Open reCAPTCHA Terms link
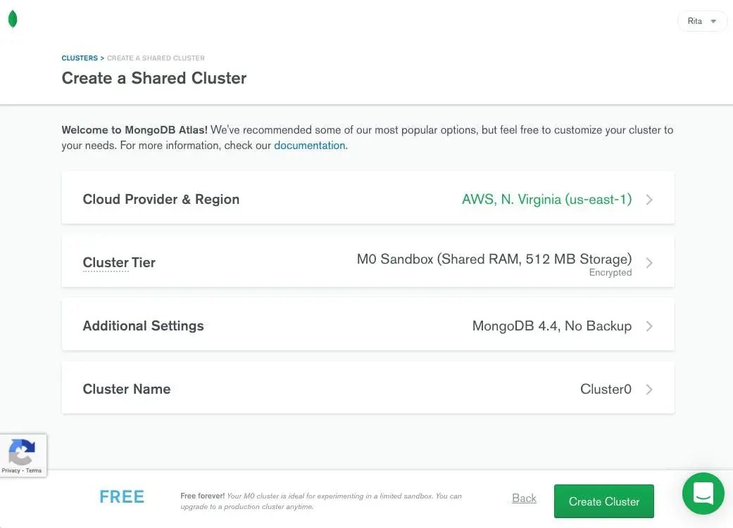 (34, 470)
